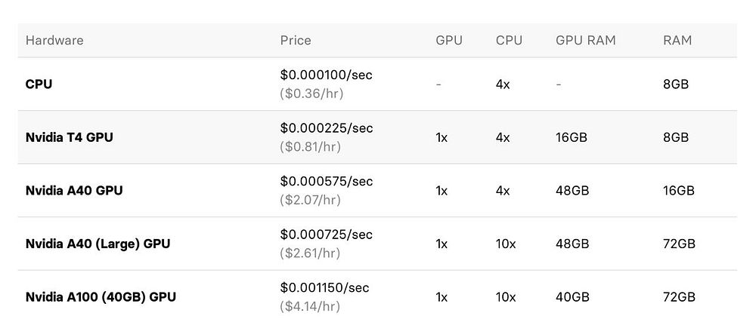The width and height of the screenshot is (756, 319).
Task: Select the Nvidia A40 GPU row label
Action: coord(74,190)
